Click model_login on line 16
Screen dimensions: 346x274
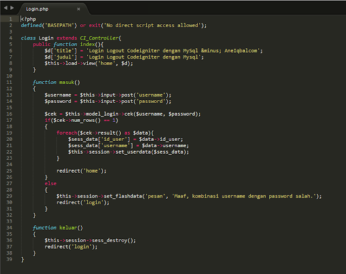click(102, 114)
